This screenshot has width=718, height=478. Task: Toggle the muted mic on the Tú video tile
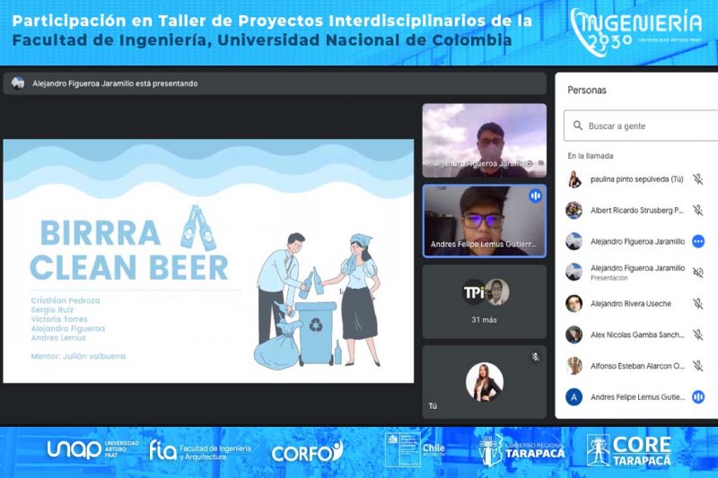535,357
